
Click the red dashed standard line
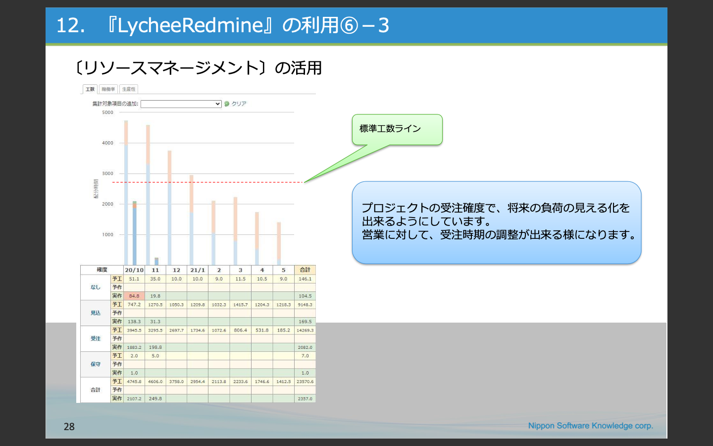coord(207,182)
